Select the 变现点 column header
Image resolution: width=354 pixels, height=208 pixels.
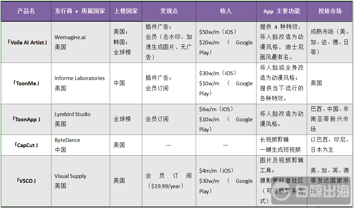(x=169, y=11)
